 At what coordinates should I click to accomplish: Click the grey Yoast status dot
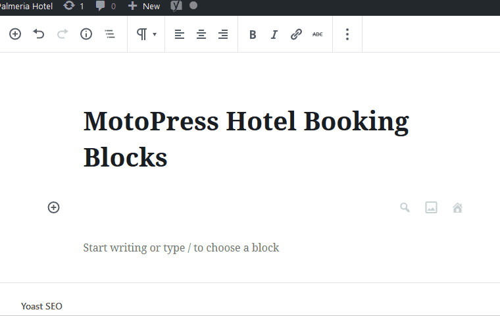[193, 6]
